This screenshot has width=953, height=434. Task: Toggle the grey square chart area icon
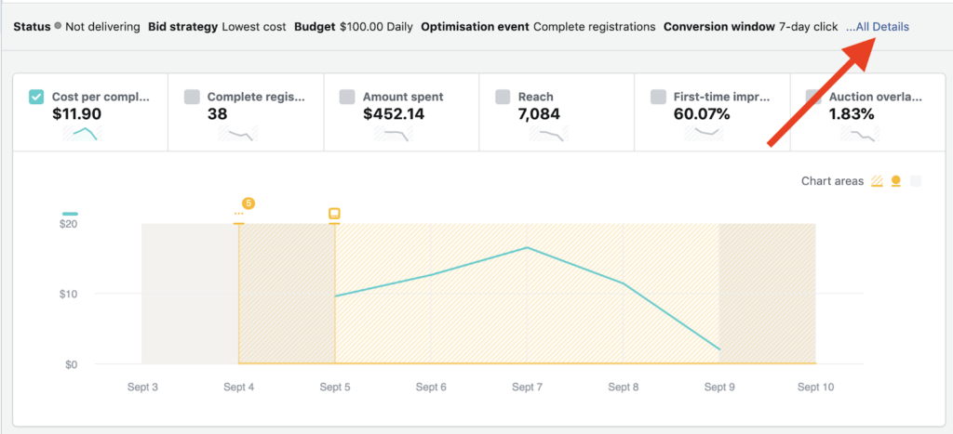pos(916,181)
